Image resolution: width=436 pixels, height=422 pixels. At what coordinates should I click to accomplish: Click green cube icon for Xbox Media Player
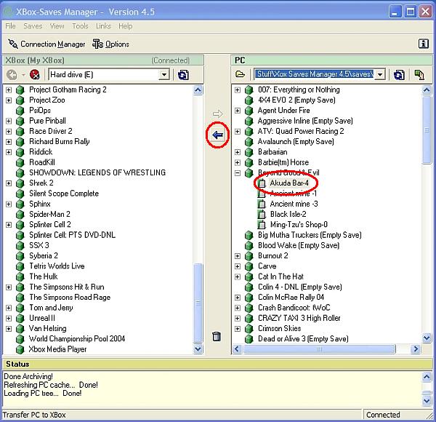(20, 349)
